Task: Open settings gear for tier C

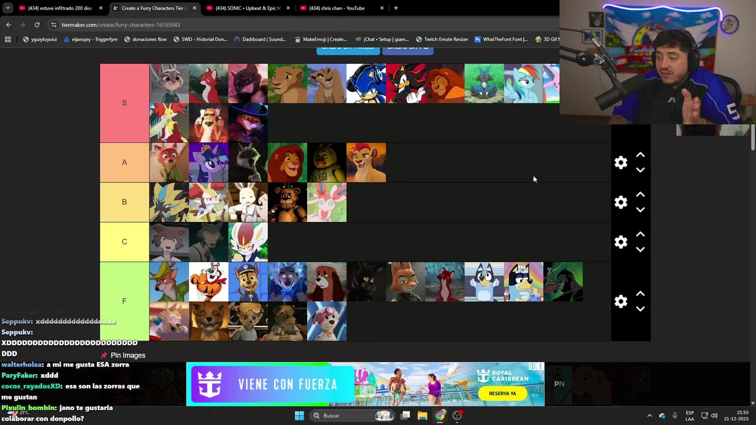Action: [x=621, y=242]
